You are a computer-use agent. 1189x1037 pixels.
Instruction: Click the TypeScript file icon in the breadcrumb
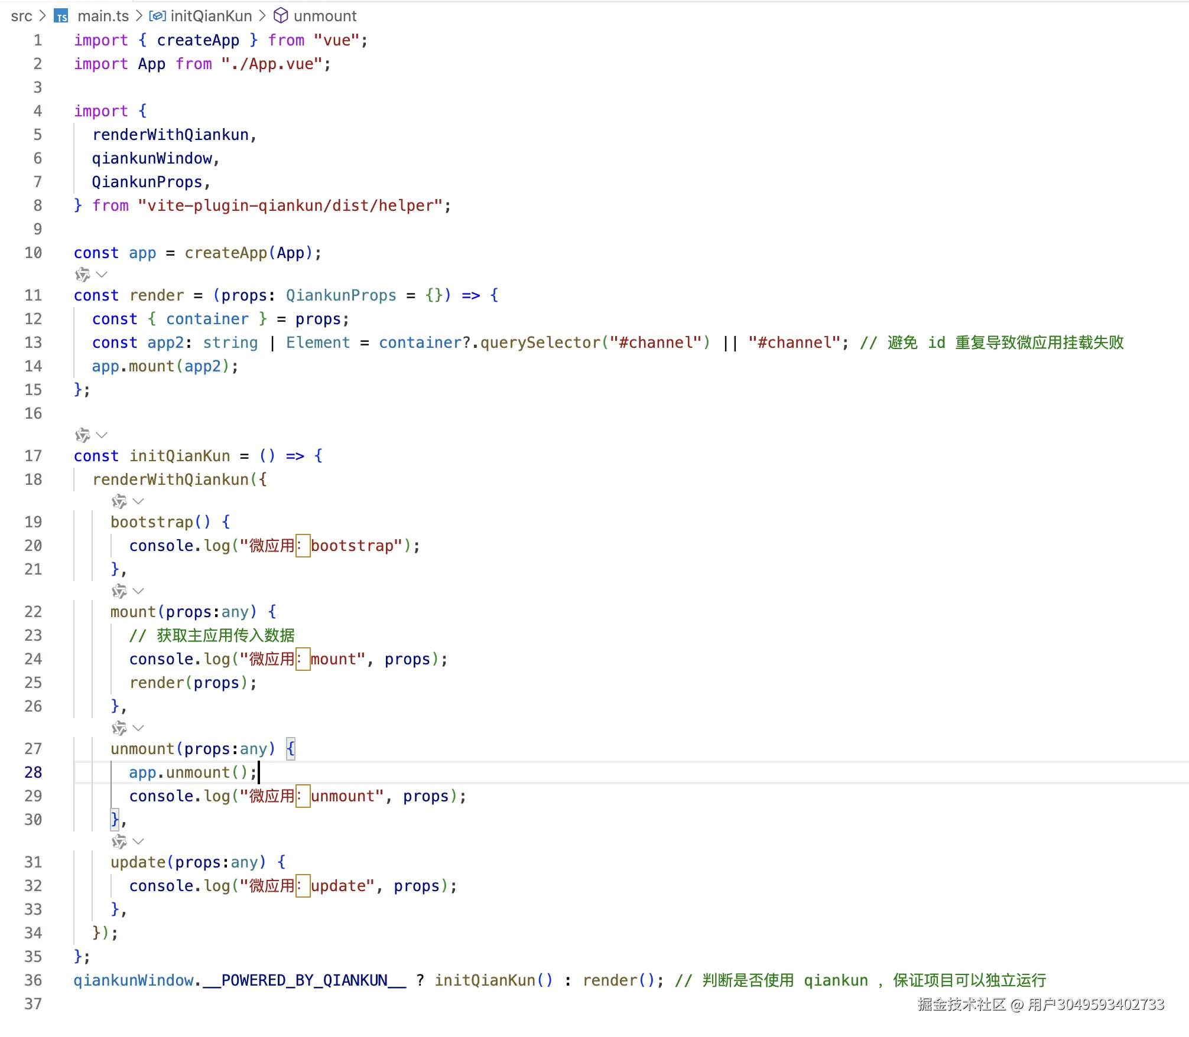point(61,16)
